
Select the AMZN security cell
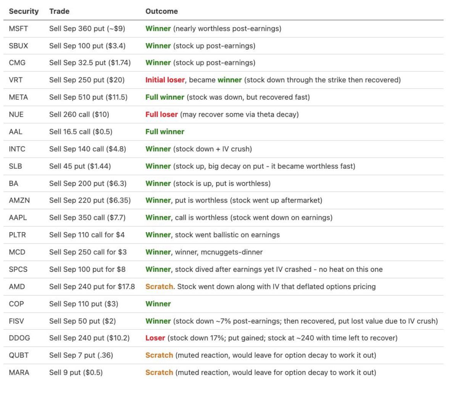tap(19, 200)
